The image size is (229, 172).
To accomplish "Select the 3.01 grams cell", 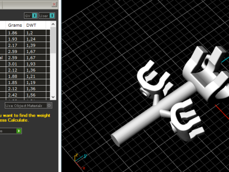I will pos(15,64).
